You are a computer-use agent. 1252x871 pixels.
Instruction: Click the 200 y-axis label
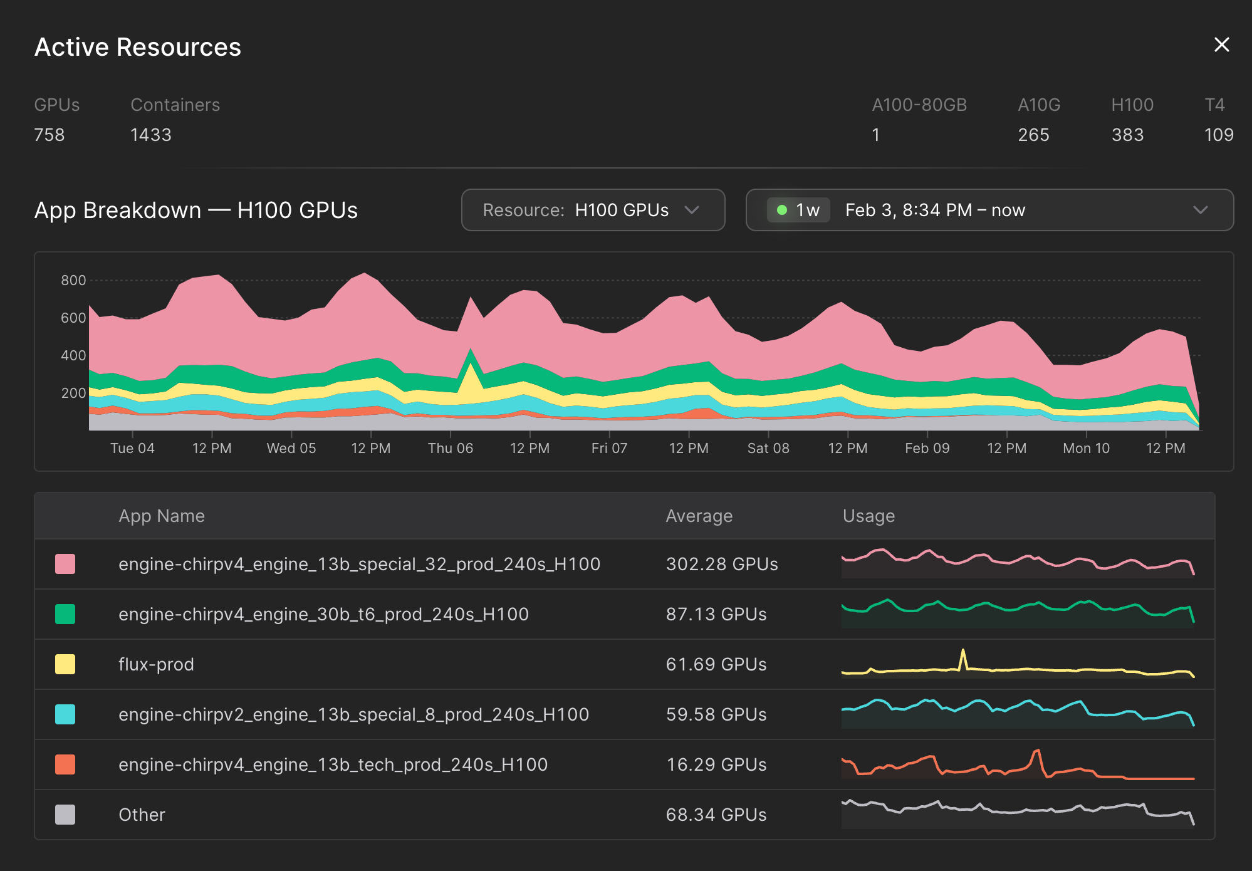pos(73,393)
